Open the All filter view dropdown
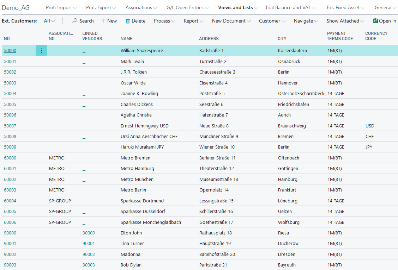 [x=49, y=21]
